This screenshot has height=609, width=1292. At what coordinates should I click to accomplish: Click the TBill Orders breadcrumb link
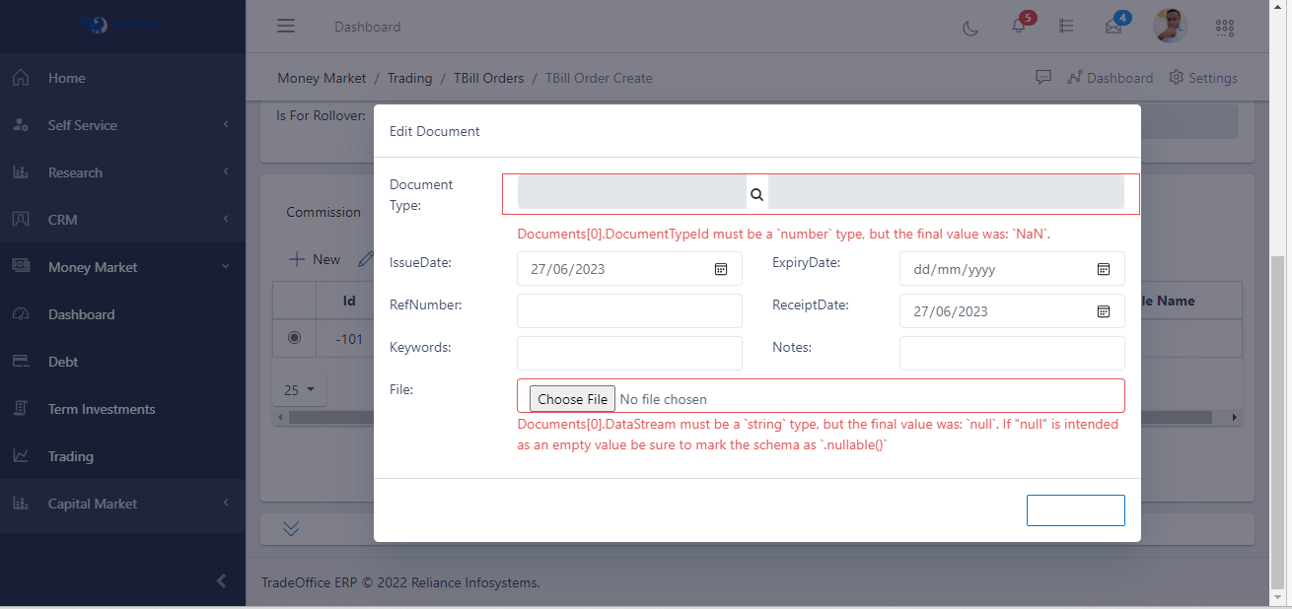coord(488,78)
